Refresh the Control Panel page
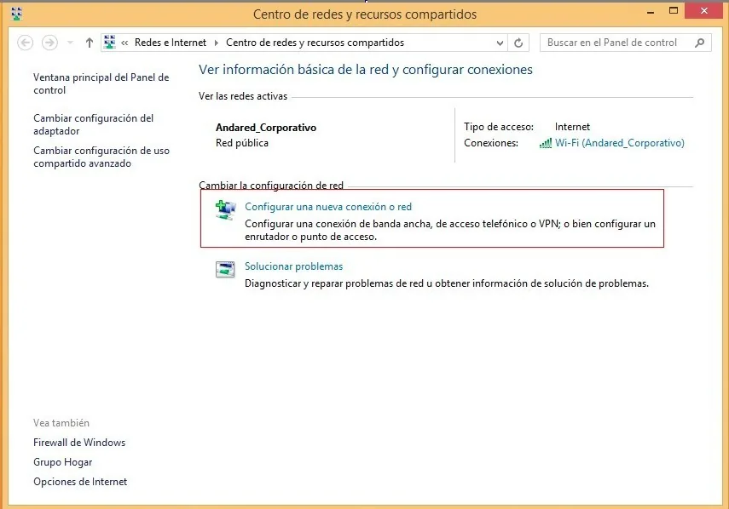729x509 pixels. coord(518,43)
